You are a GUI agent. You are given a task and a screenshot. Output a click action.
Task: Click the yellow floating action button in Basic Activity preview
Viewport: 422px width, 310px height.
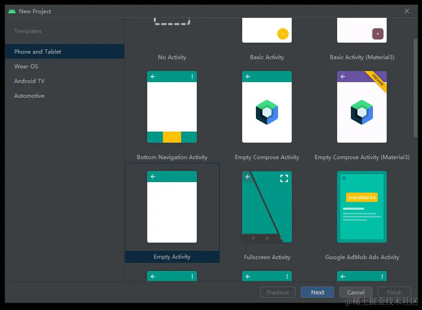coord(283,34)
